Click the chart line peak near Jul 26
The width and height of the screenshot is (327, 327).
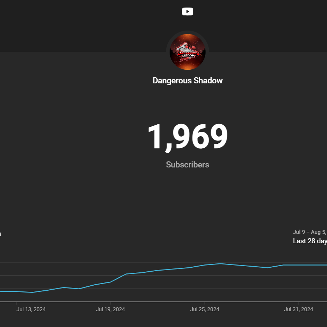pos(220,264)
